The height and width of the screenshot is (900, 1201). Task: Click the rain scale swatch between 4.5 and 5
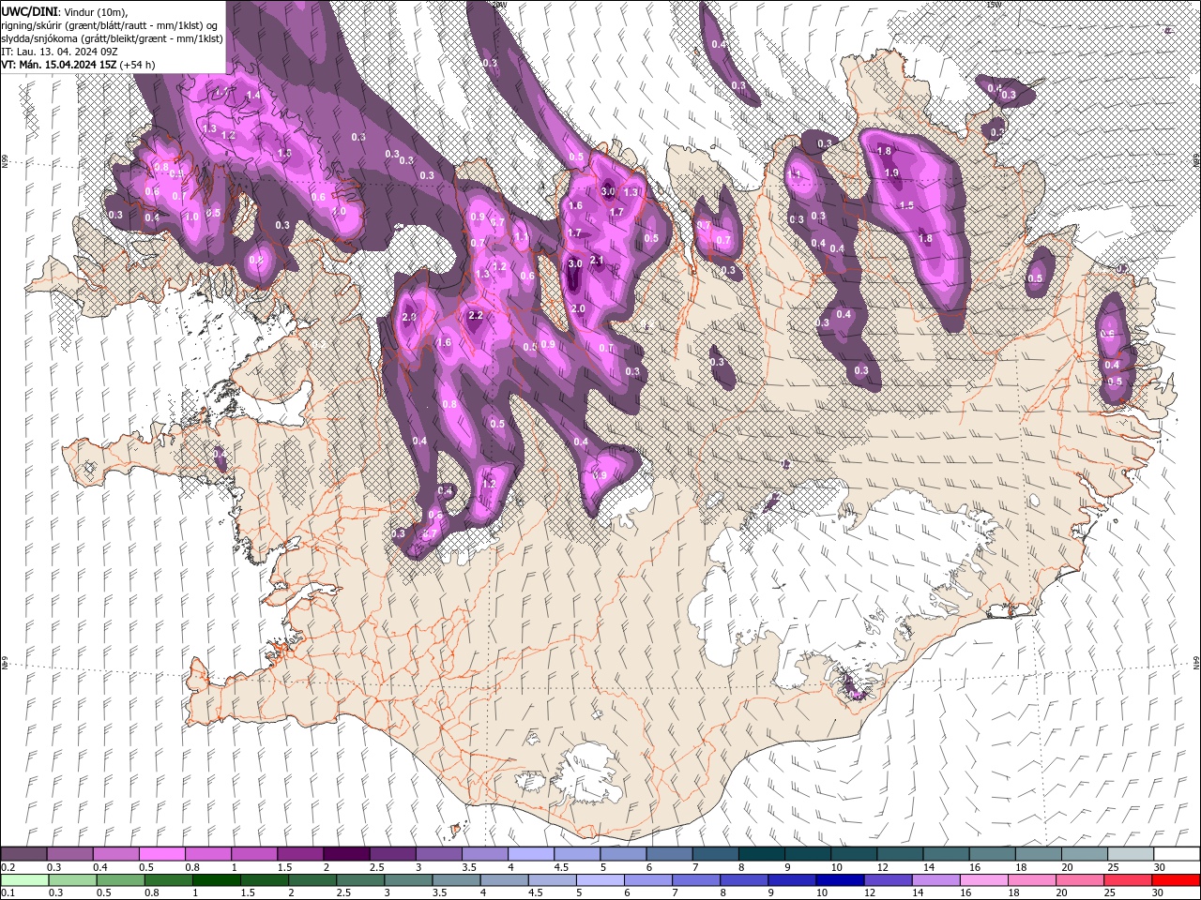[552, 880]
